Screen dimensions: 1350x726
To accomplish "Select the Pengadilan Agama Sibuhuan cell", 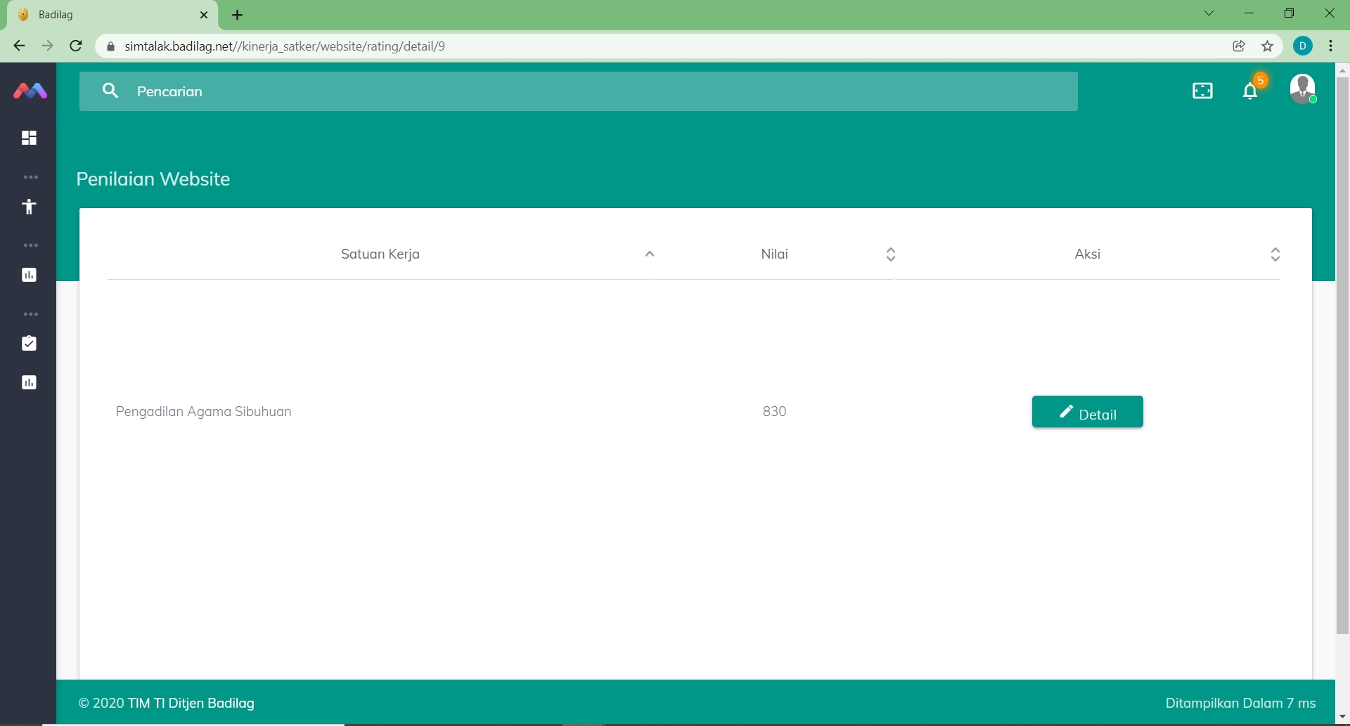I will [203, 412].
